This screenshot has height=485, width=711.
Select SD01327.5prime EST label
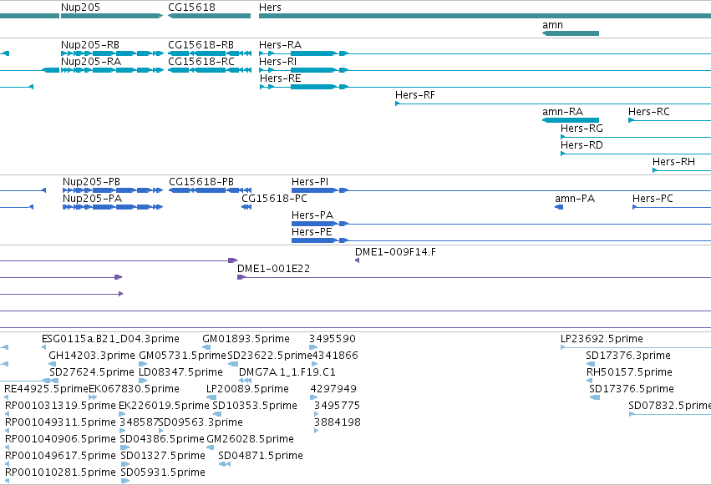(x=163, y=456)
